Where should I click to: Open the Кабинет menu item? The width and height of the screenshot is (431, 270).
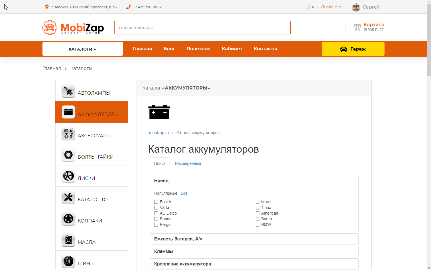point(232,49)
